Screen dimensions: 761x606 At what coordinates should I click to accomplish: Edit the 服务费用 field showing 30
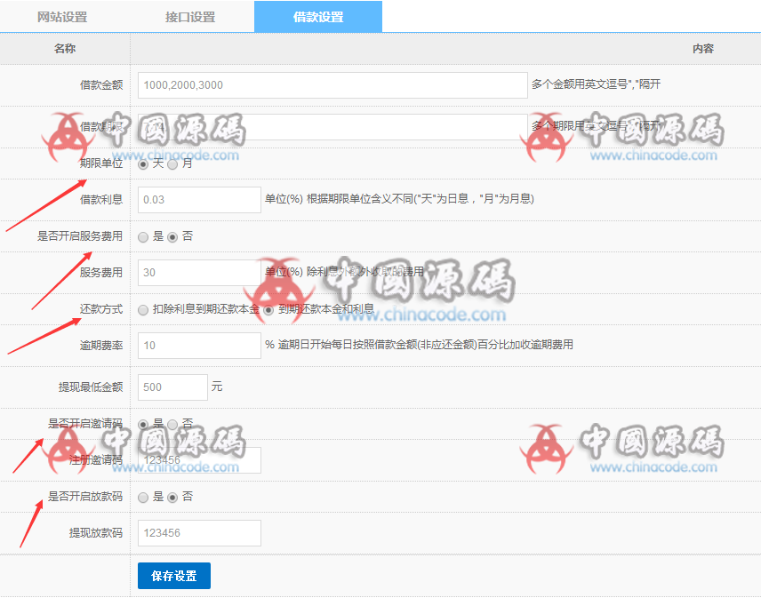tap(198, 273)
